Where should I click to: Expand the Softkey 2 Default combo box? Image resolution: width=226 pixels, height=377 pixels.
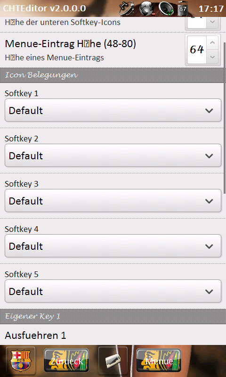113,156
